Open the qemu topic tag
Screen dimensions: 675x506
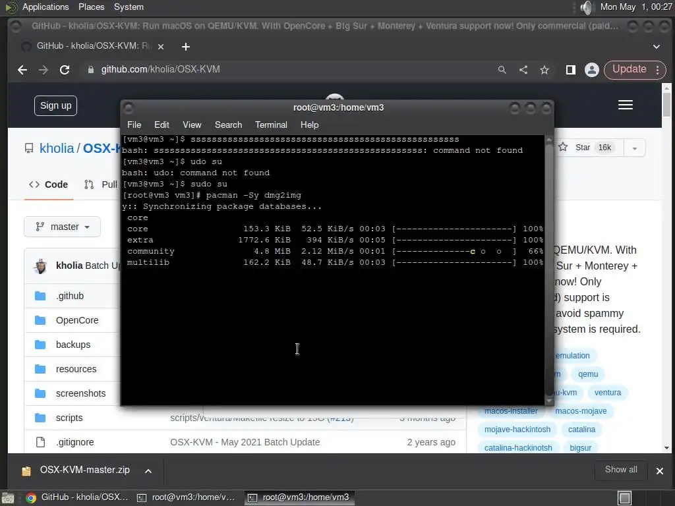[588, 374]
